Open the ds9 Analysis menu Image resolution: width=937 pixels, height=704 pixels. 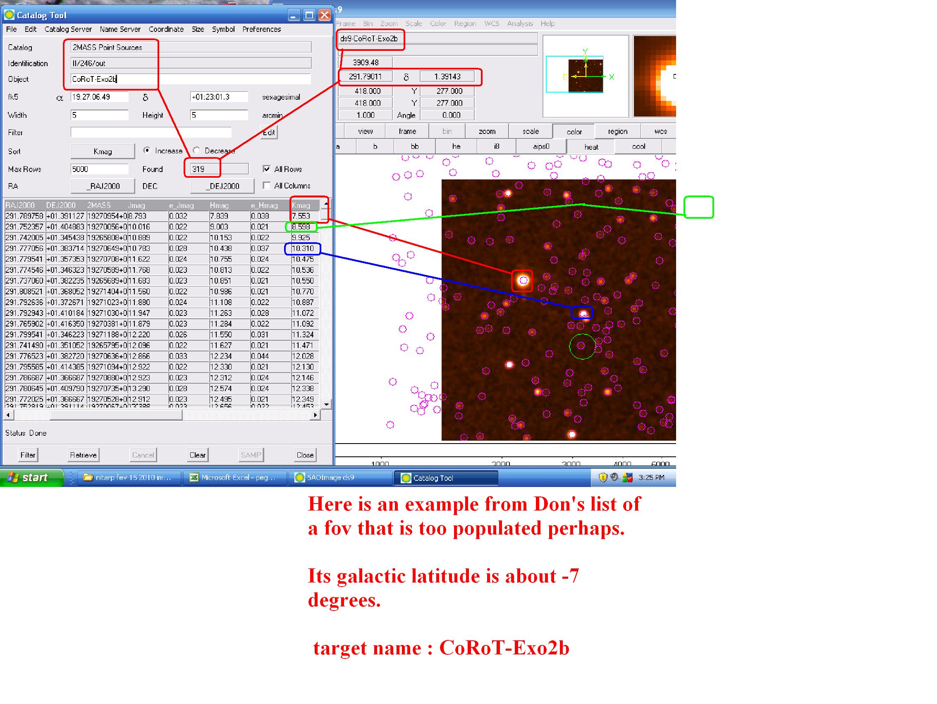(x=520, y=24)
